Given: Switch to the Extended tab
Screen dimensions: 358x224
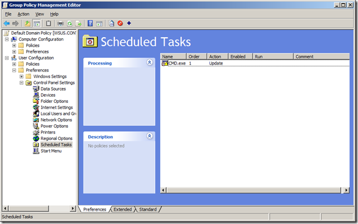Looking at the screenshot, I should [x=123, y=210].
